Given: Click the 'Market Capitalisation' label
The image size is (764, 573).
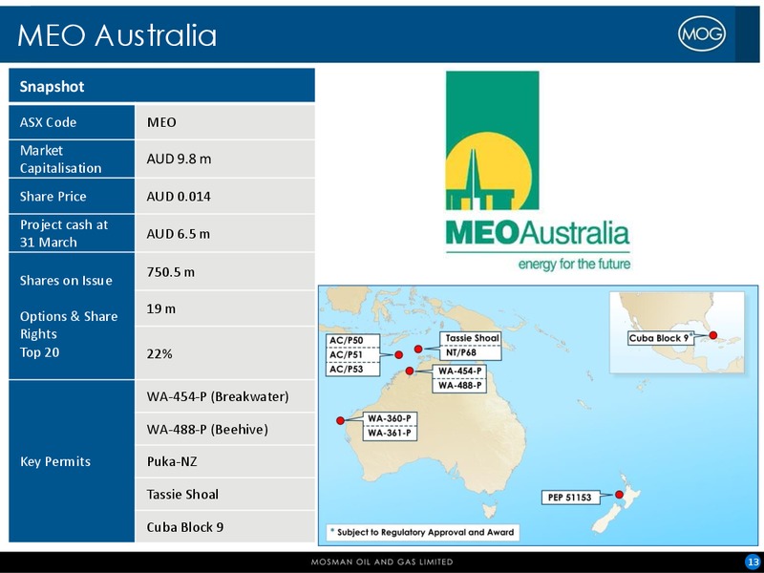Looking at the screenshot, I should 60,159.
